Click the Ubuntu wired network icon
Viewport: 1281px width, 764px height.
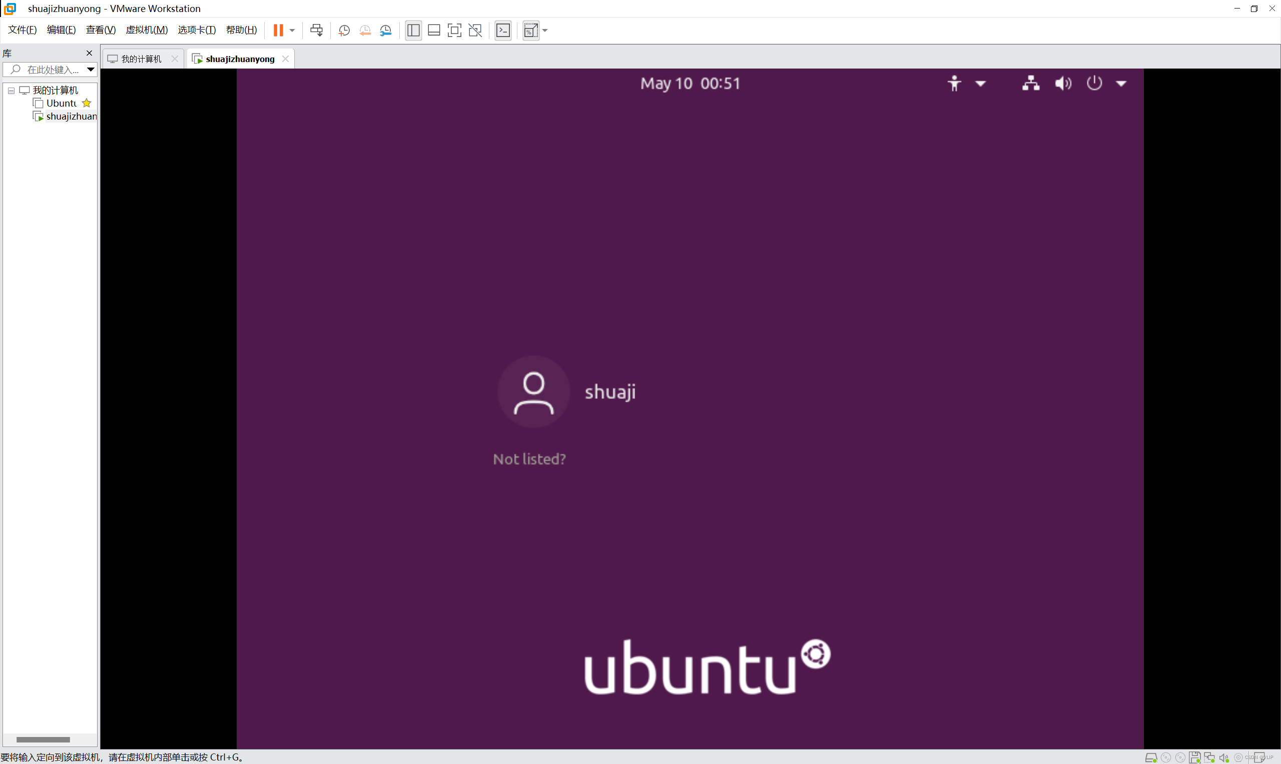point(1031,84)
